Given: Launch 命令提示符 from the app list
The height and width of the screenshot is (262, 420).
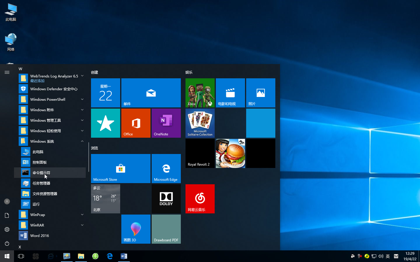Looking at the screenshot, I should tap(50, 173).
